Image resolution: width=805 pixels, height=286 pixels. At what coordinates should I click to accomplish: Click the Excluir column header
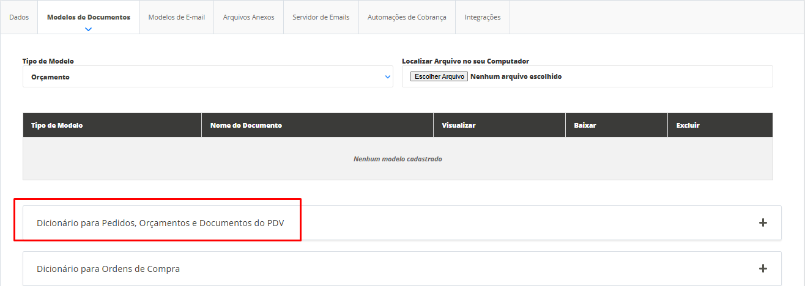coord(688,125)
